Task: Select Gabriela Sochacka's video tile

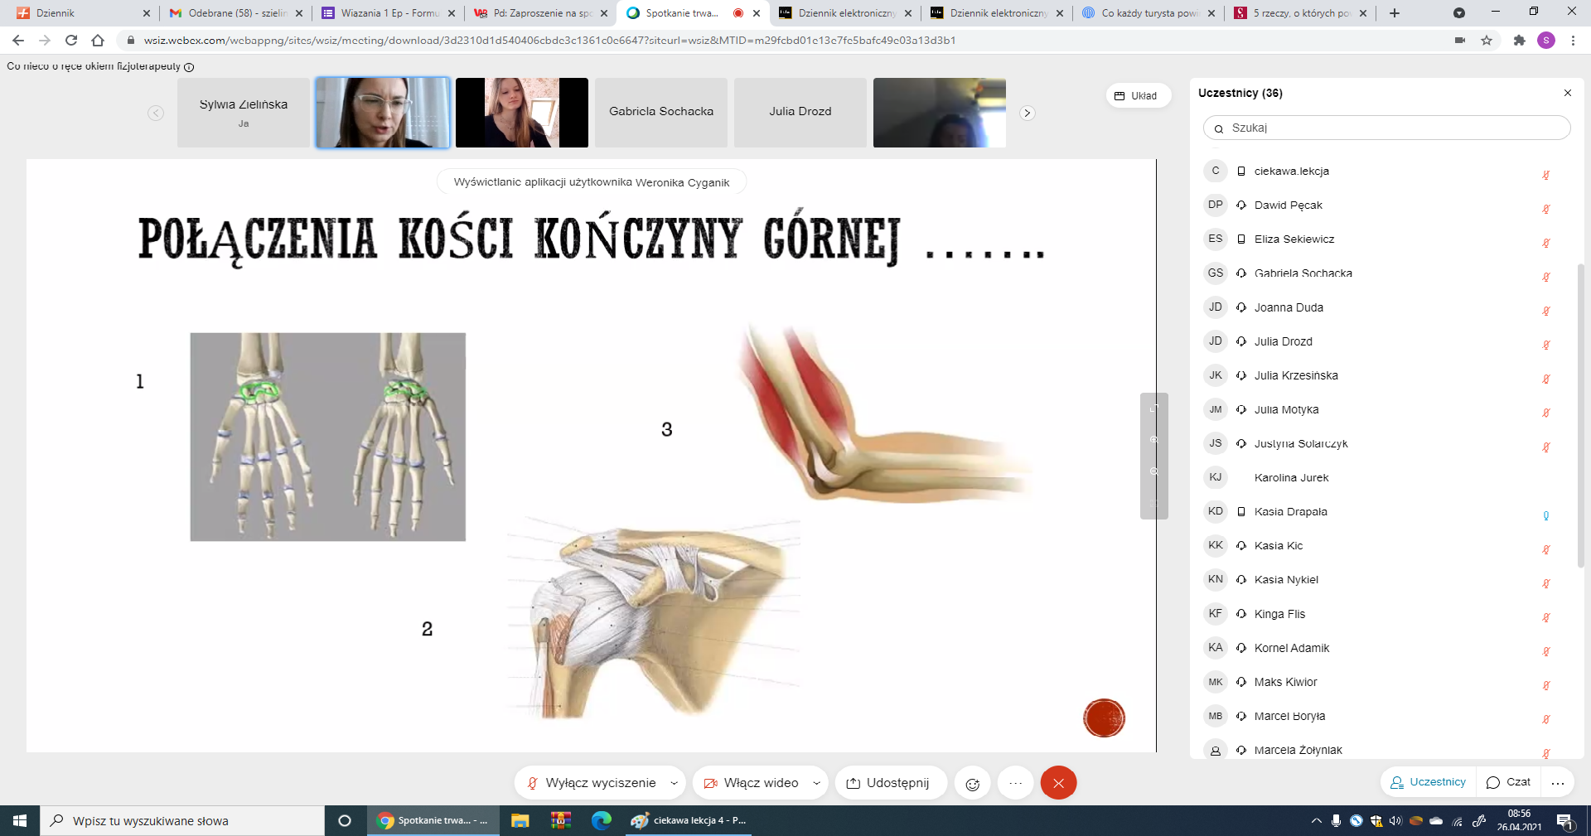Action: pyautogui.click(x=661, y=113)
